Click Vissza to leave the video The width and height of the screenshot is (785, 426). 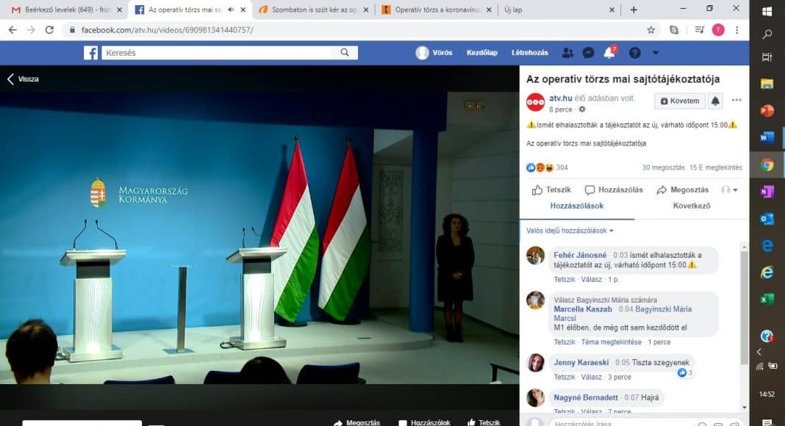point(23,79)
